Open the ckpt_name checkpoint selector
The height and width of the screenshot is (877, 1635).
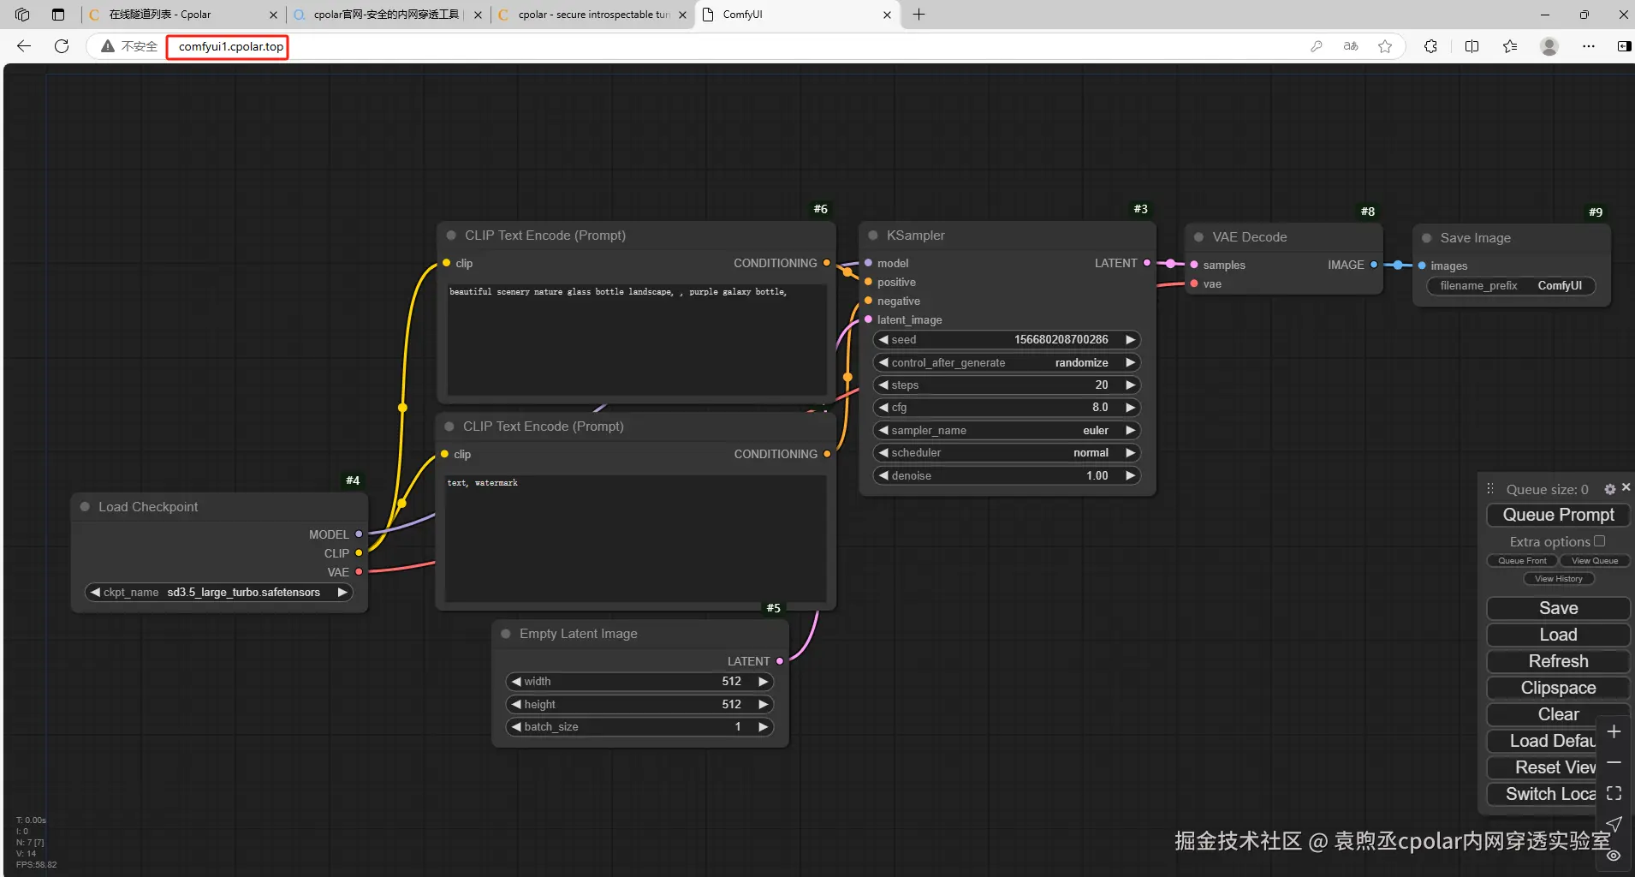[219, 593]
